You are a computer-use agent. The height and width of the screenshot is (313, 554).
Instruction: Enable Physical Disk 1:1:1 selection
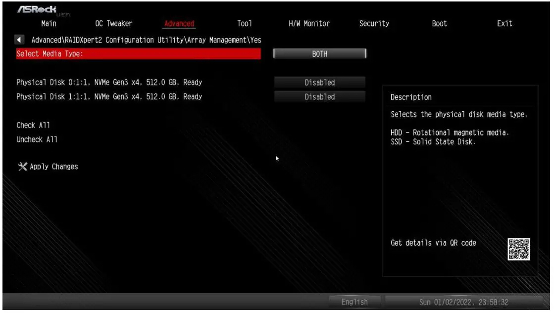click(319, 96)
